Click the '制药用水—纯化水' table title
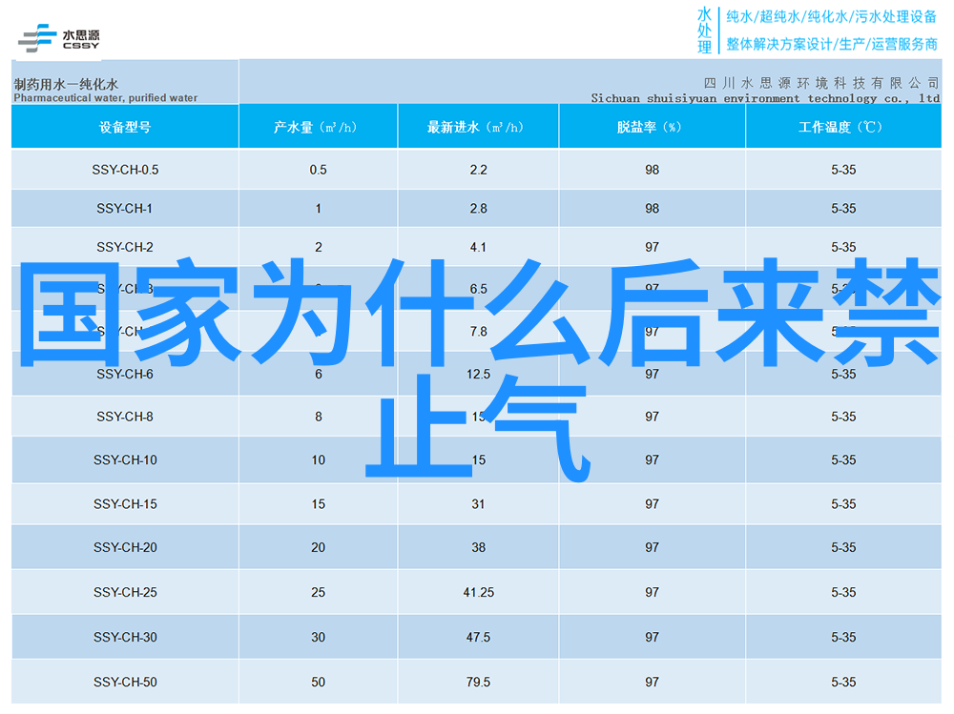The height and width of the screenshot is (714, 954). (x=66, y=84)
